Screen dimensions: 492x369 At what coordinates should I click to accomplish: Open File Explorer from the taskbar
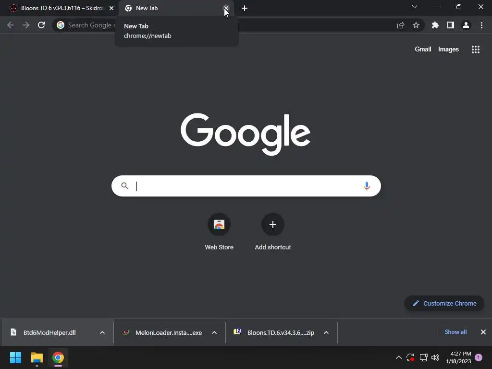(37, 357)
